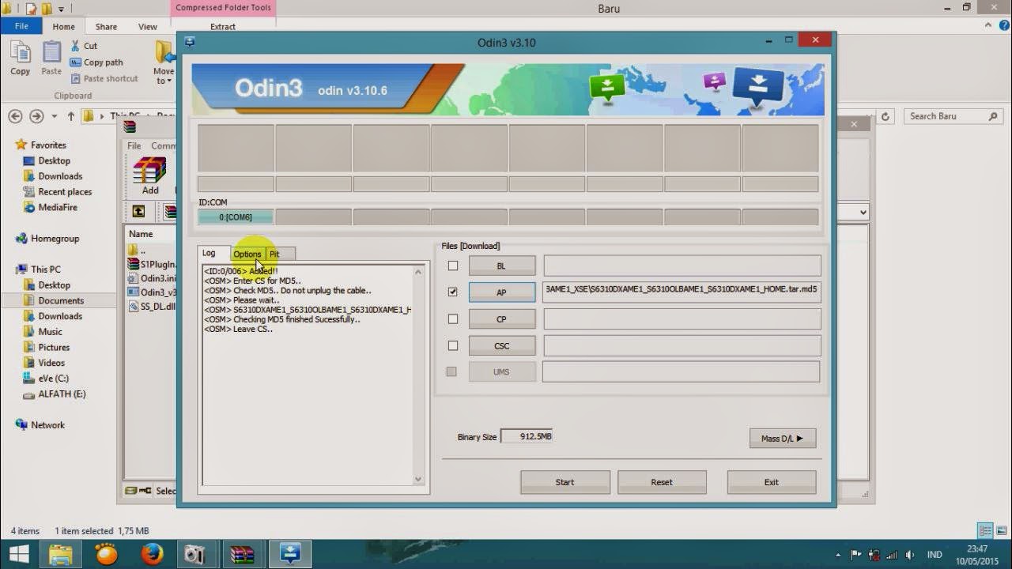Click Copy path in Explorer ribbon
1012x569 pixels.
point(96,62)
